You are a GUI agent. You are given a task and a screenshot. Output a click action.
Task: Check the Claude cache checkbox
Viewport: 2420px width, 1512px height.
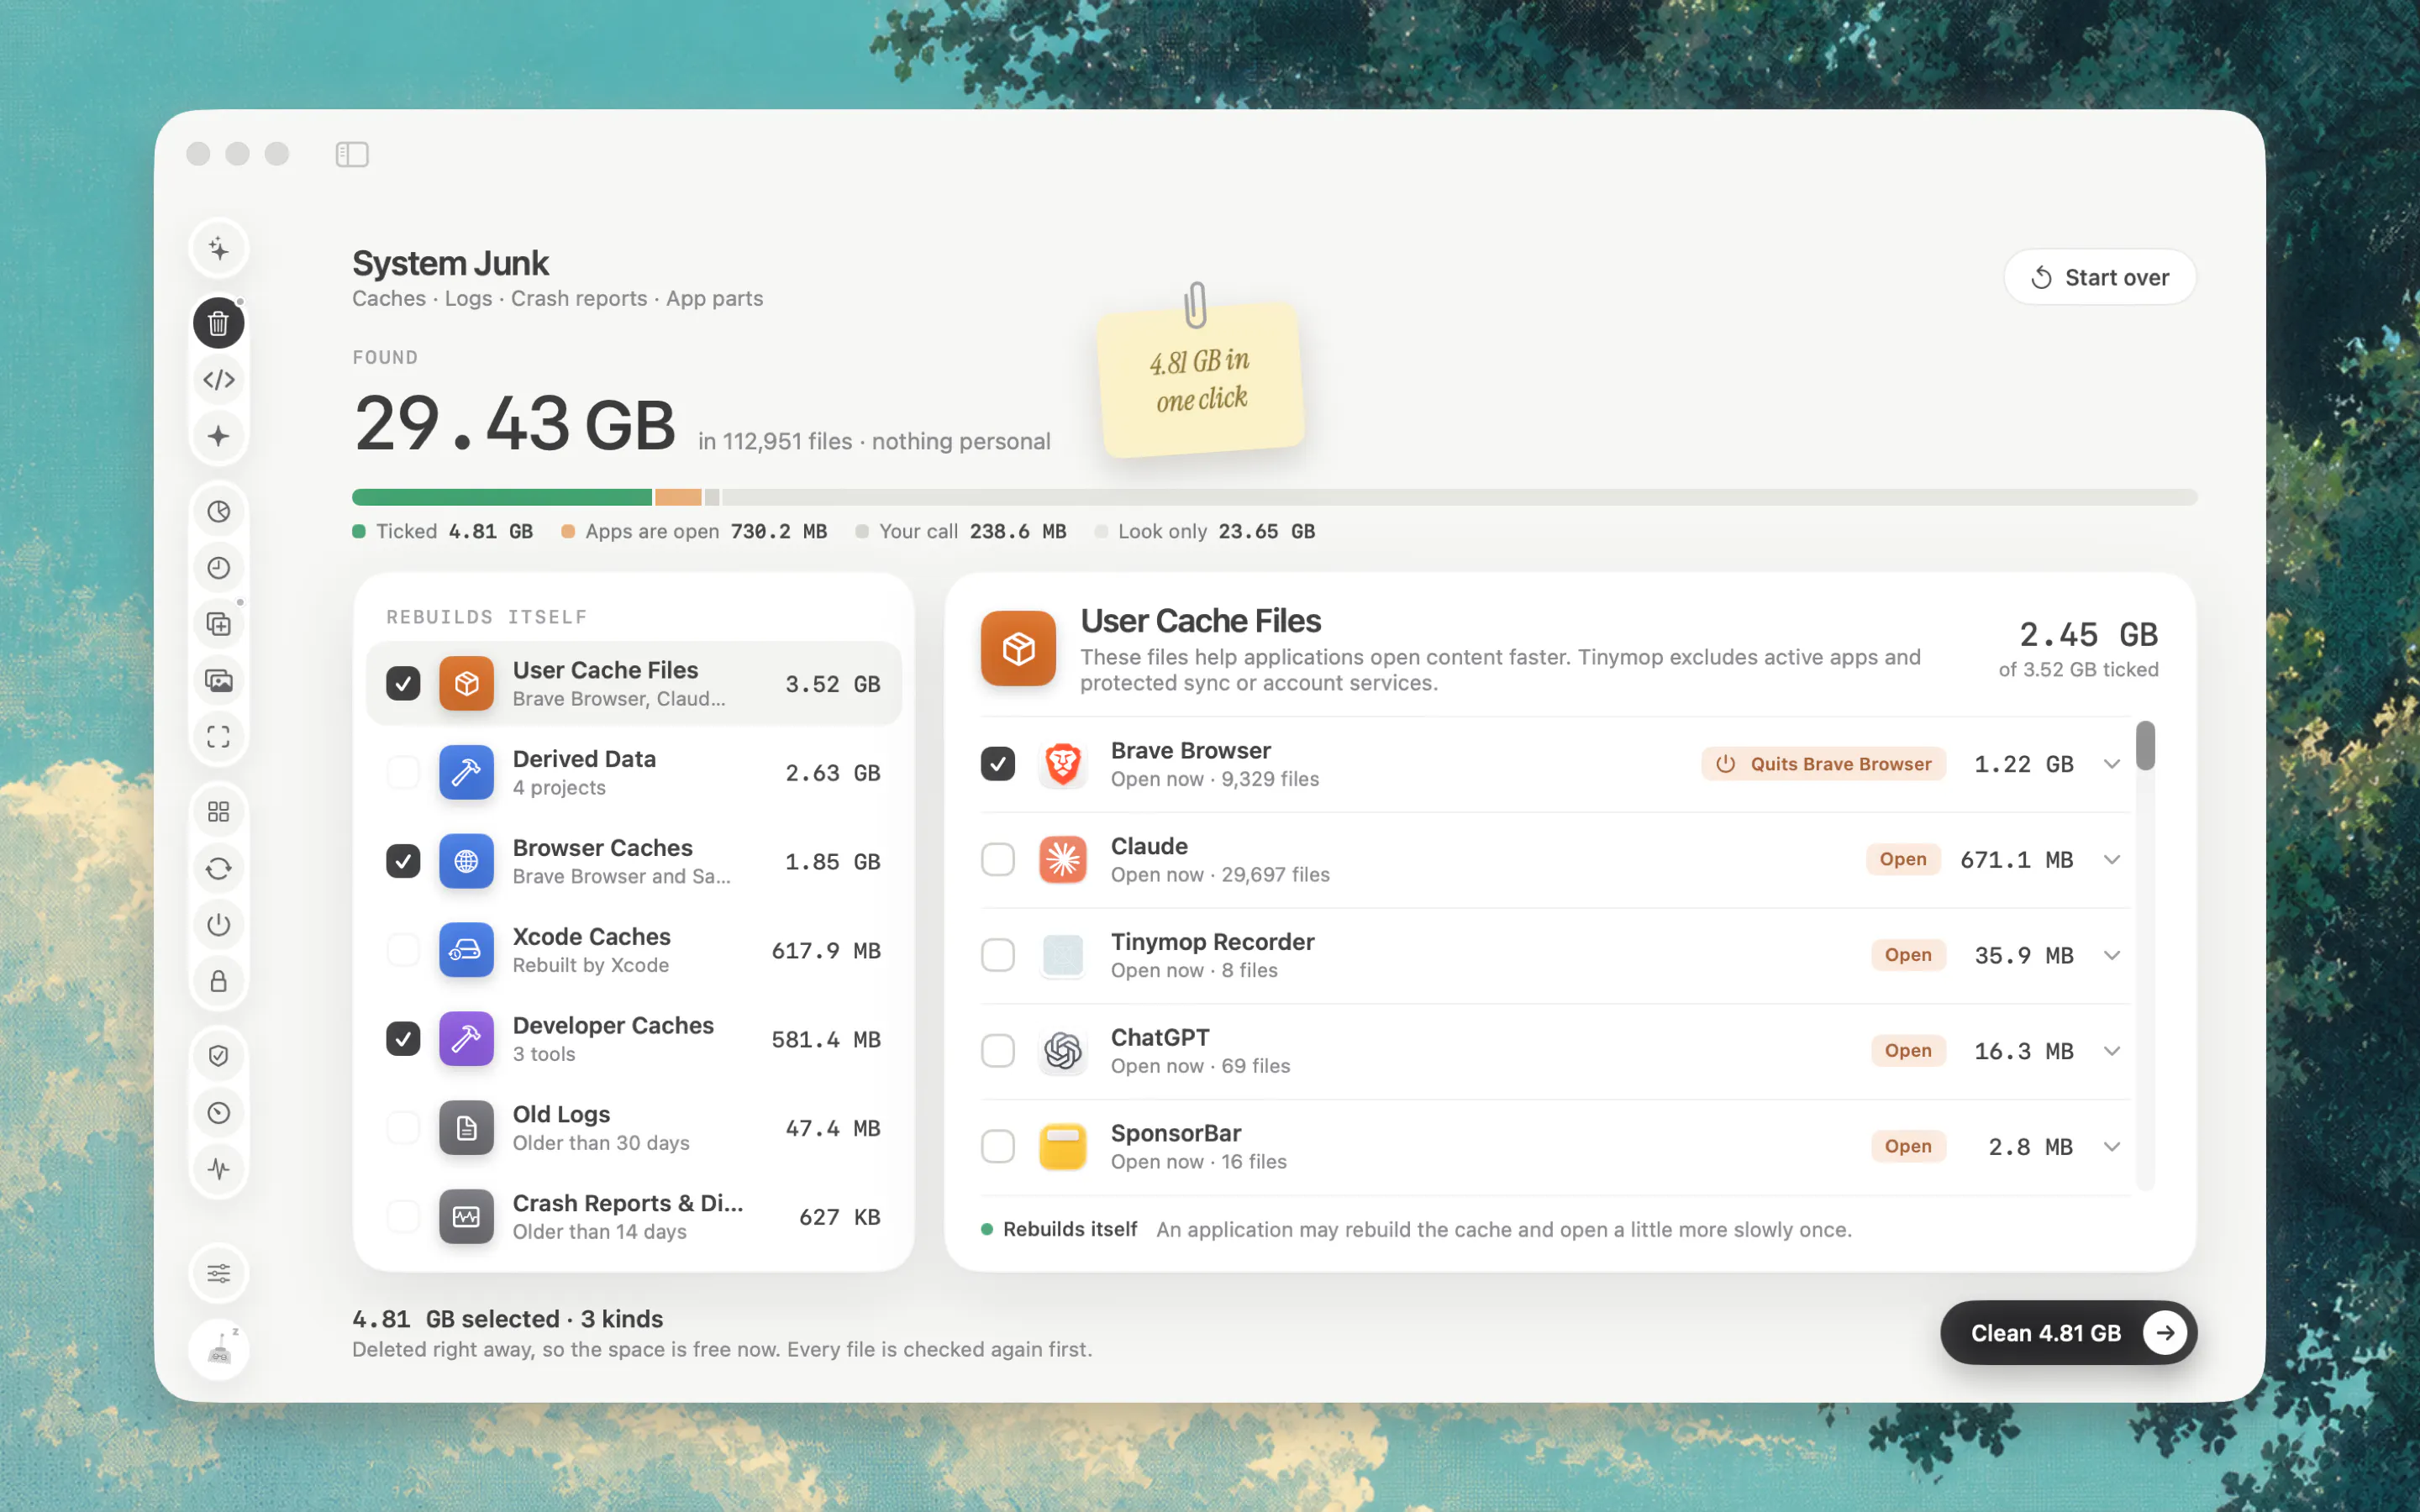point(997,860)
